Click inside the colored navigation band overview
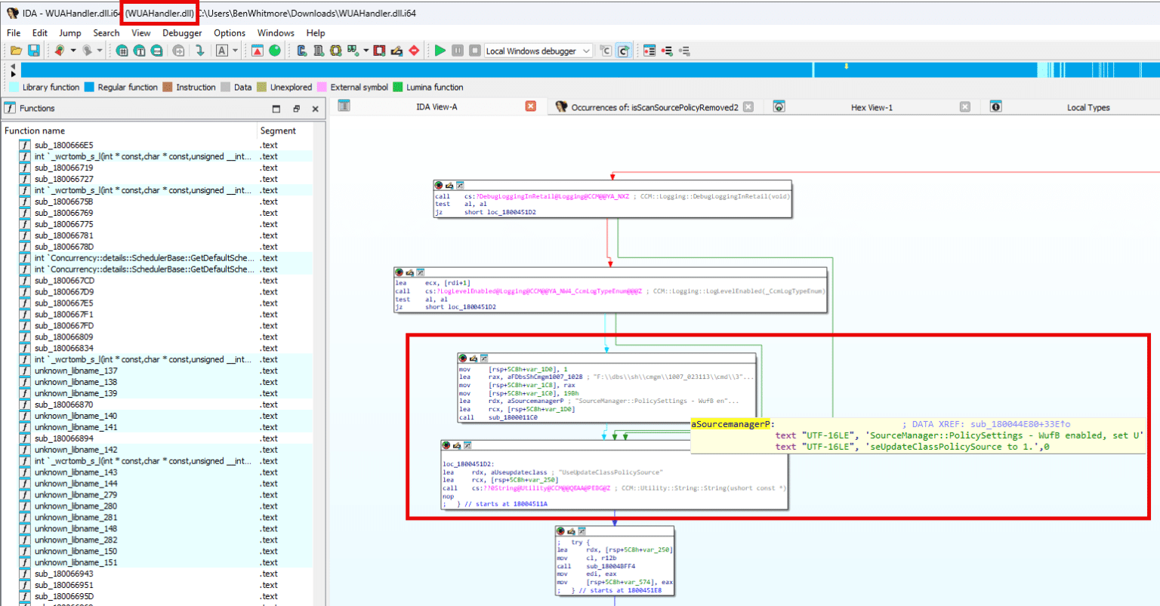The width and height of the screenshot is (1160, 606). (529, 68)
